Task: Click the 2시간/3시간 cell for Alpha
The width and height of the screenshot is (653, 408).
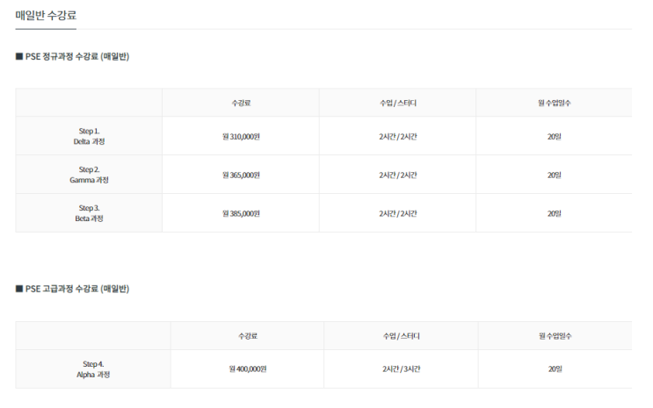Action: pyautogui.click(x=402, y=369)
